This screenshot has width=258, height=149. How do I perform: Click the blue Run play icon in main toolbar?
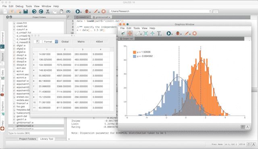click(x=77, y=11)
